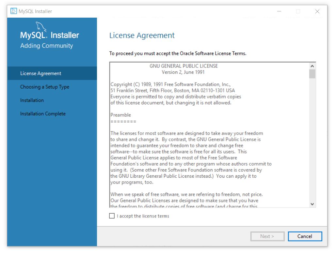Select the "Installation Complete" sidebar step
The width and height of the screenshot is (335, 253).
pyautogui.click(x=43, y=113)
